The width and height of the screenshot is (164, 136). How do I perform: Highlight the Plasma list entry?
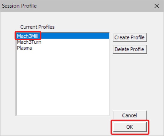(x=25, y=48)
